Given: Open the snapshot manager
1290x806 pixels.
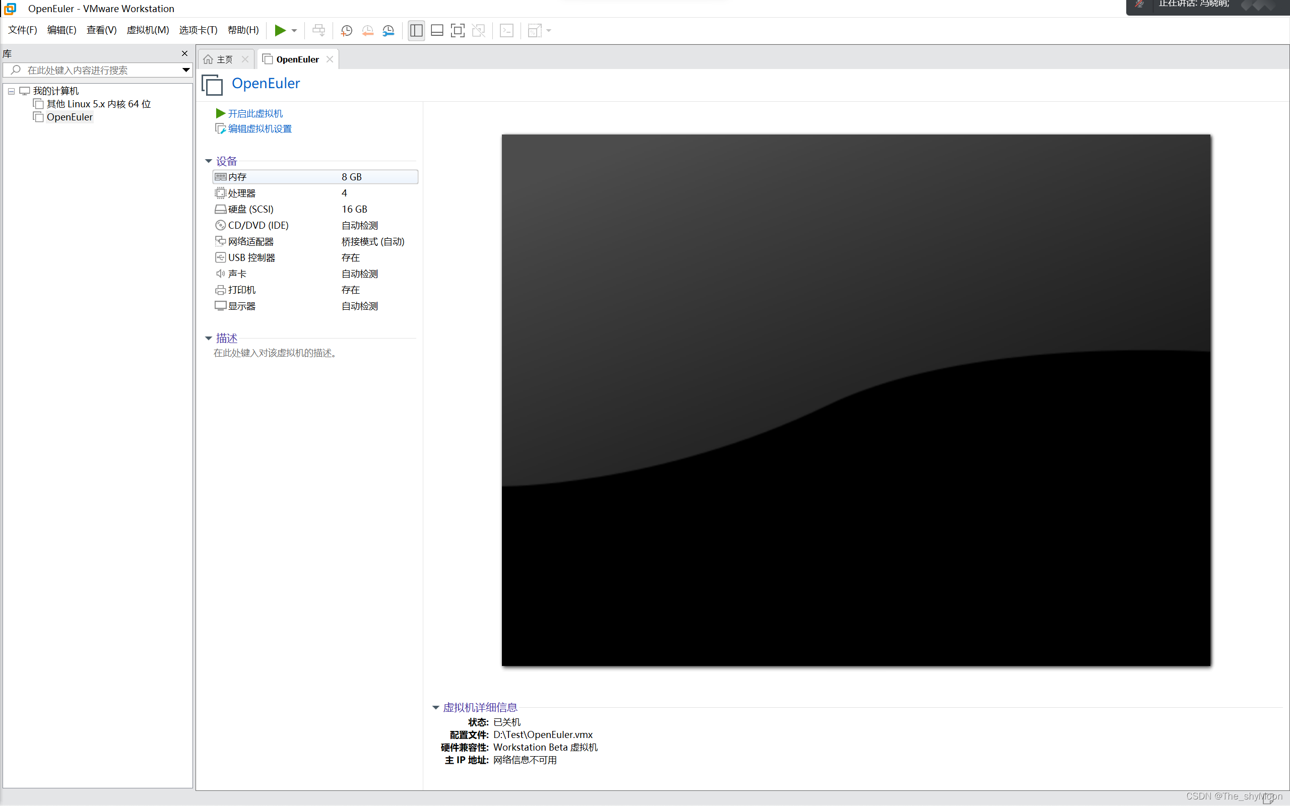Looking at the screenshot, I should 388,30.
